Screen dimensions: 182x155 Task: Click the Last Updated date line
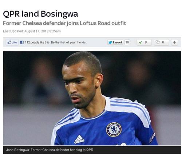coord(32,31)
